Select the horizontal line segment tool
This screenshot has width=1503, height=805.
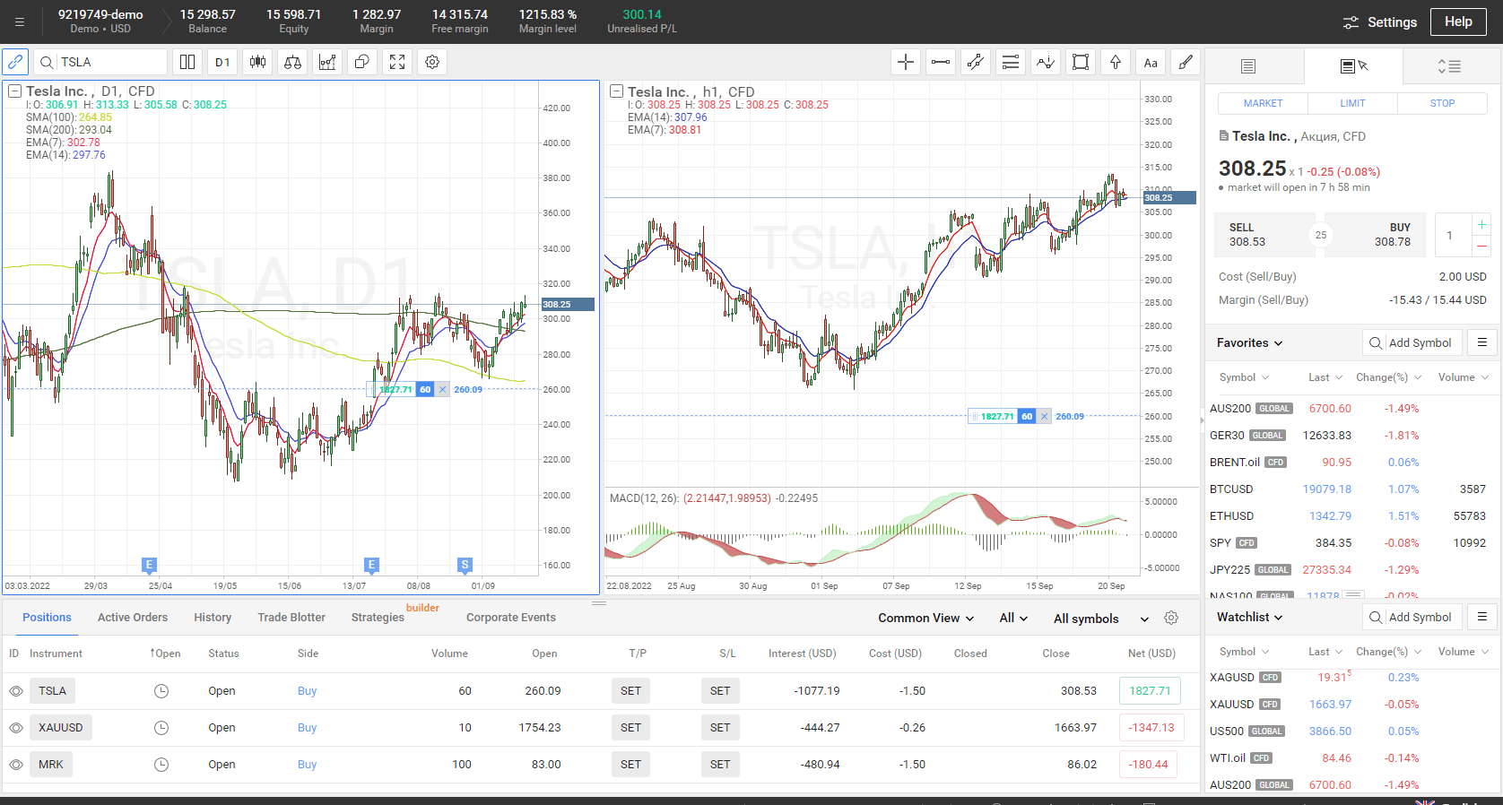(x=941, y=62)
